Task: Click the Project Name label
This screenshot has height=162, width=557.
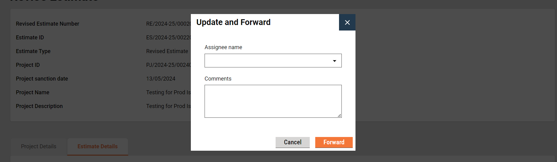Action: click(x=33, y=92)
